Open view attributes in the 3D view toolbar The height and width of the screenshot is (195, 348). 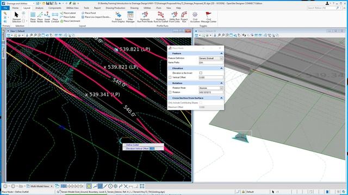tap(197, 35)
